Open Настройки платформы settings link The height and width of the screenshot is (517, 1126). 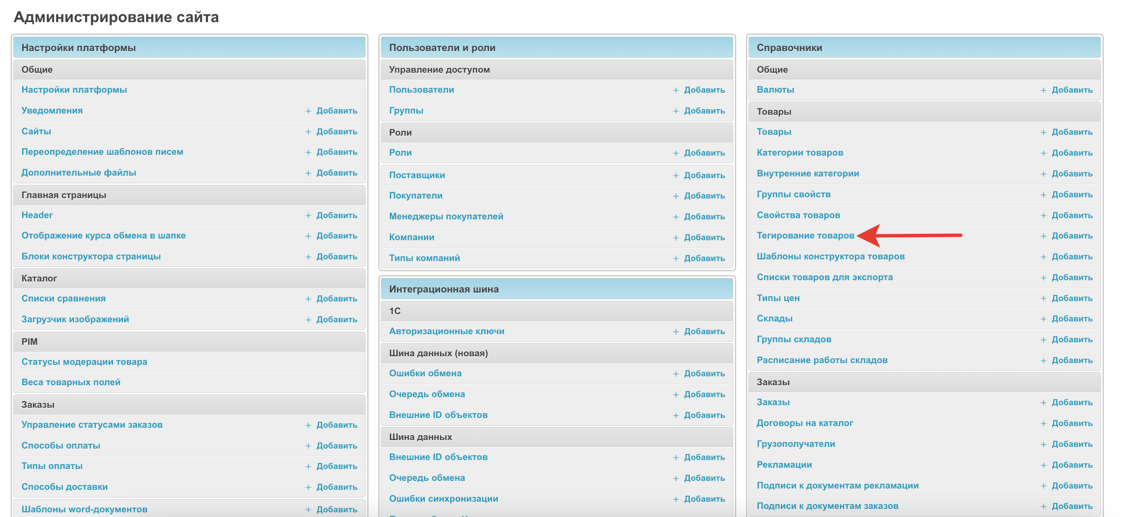pyautogui.click(x=74, y=90)
